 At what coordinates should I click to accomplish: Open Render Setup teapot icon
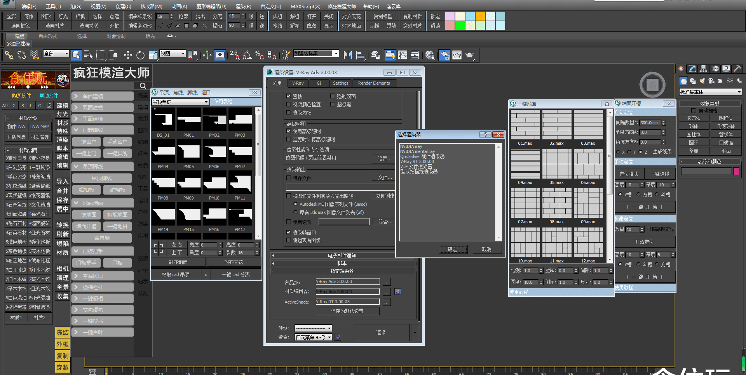coord(444,55)
